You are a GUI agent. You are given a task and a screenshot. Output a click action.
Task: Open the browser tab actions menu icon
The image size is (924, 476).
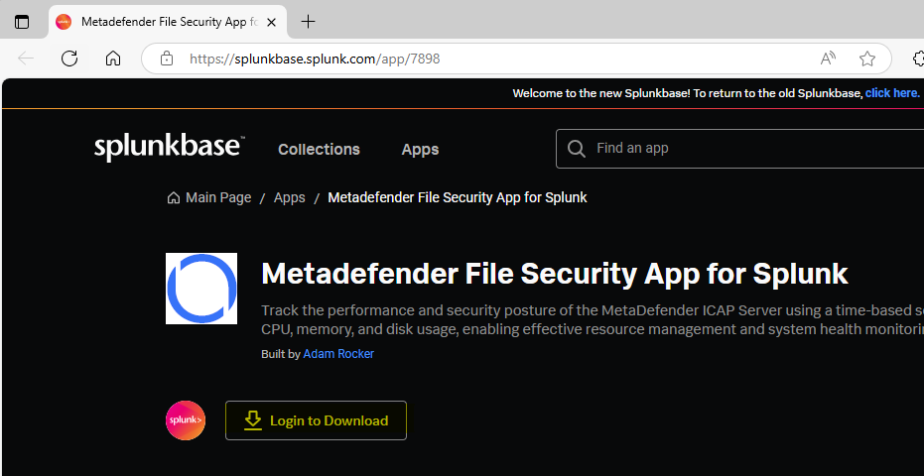(x=22, y=23)
